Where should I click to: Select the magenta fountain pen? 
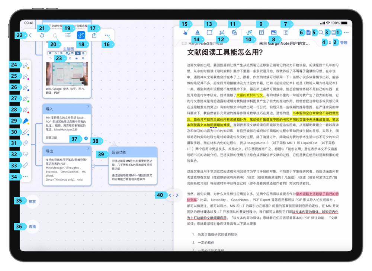pos(26,76)
